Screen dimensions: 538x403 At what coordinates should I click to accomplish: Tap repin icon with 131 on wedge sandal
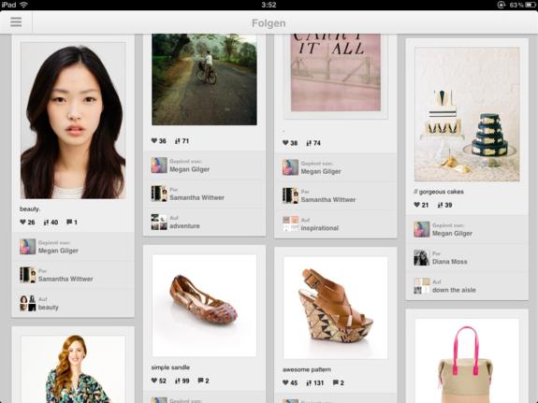309,382
